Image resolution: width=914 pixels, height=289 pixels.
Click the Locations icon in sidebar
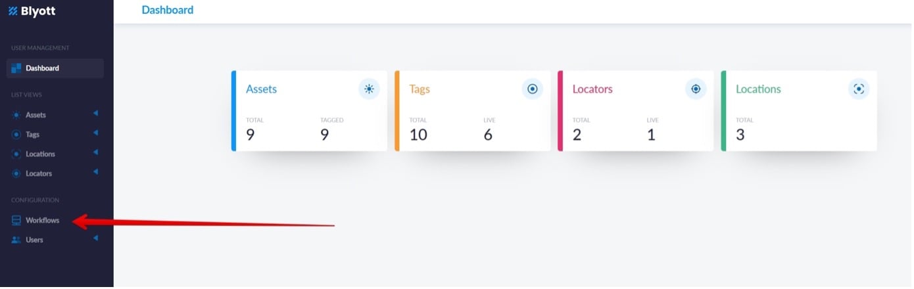(16, 154)
